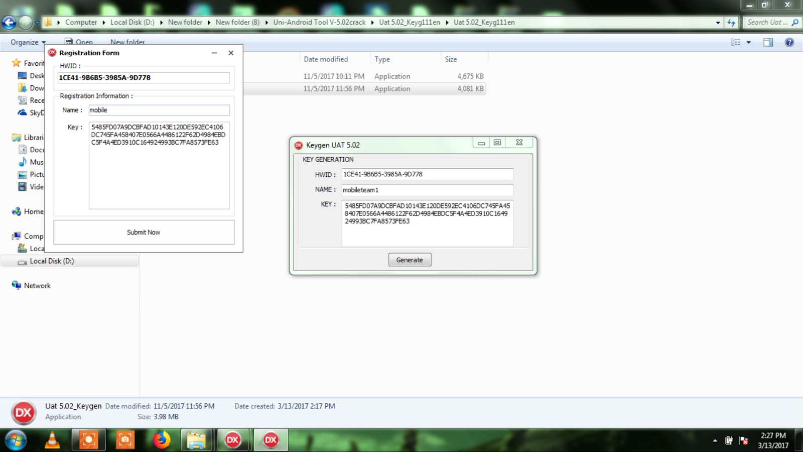
Task: Click Downloads favorite in navigation pane
Action: 31,88
